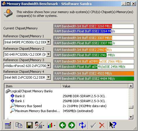Click the Logical/Chipset Memory Banks chip icon

coord(8,91)
